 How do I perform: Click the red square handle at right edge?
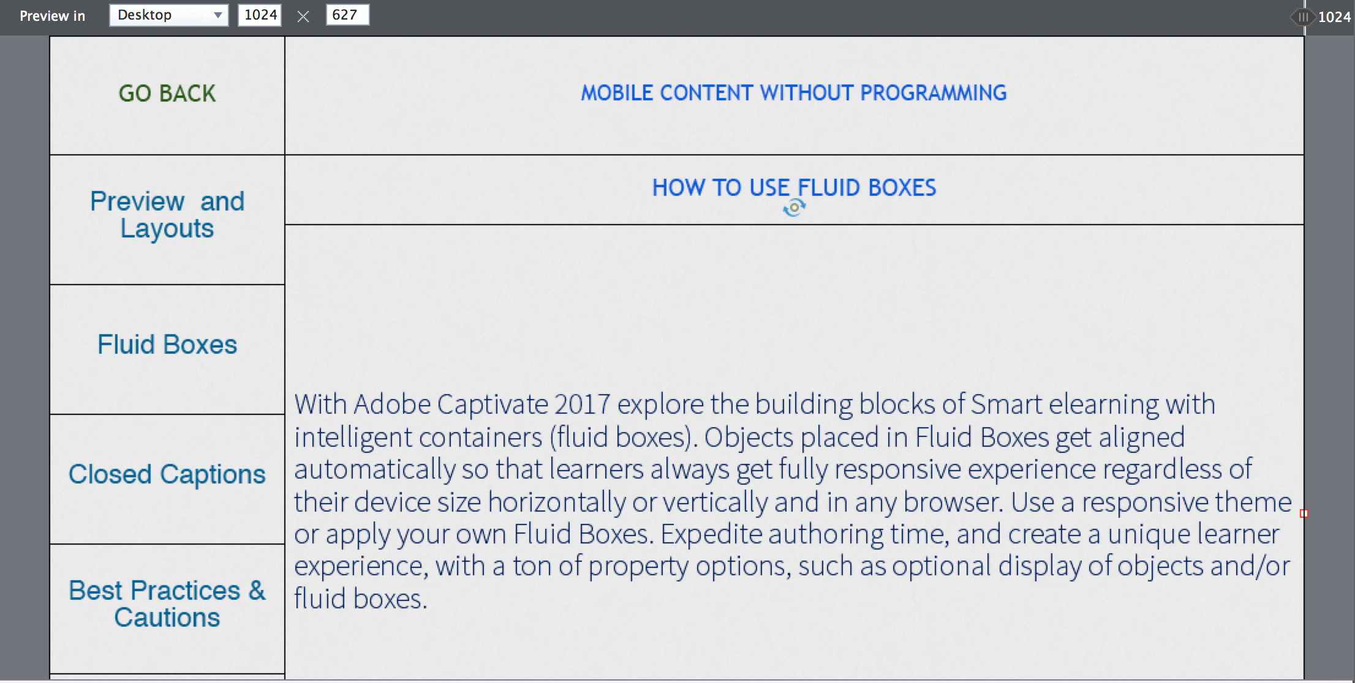click(x=1304, y=513)
